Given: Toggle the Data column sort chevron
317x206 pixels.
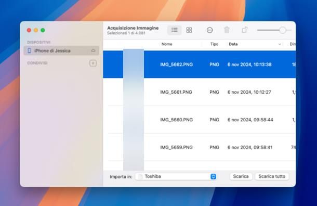Looking at the screenshot, I should coord(280,44).
